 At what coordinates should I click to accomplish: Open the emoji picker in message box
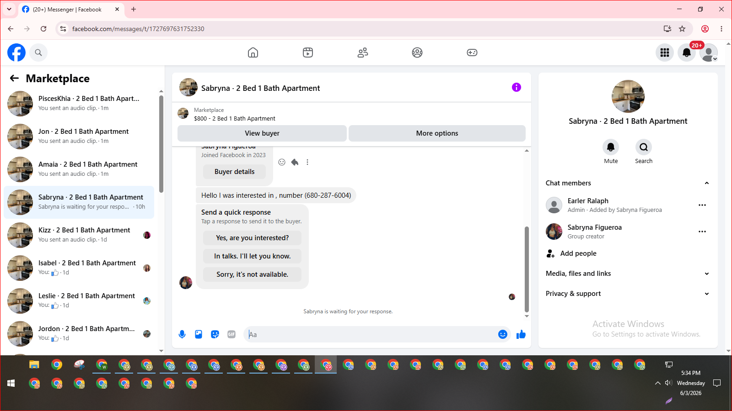coord(503,334)
